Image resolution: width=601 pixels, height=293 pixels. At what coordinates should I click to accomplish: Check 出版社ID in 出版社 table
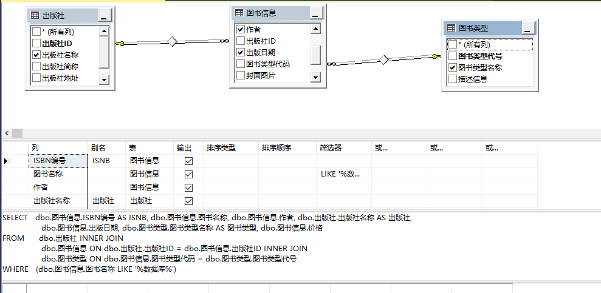tap(36, 43)
